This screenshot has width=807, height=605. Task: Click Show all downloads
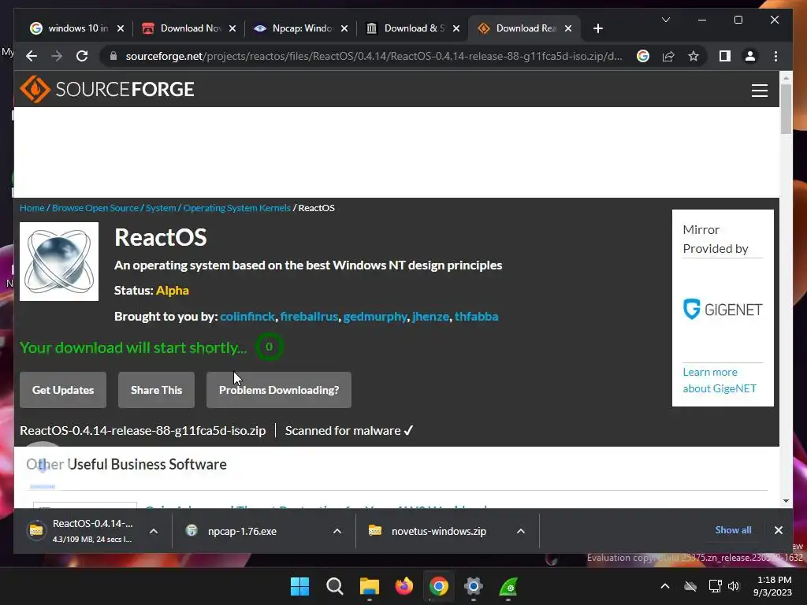coord(733,530)
